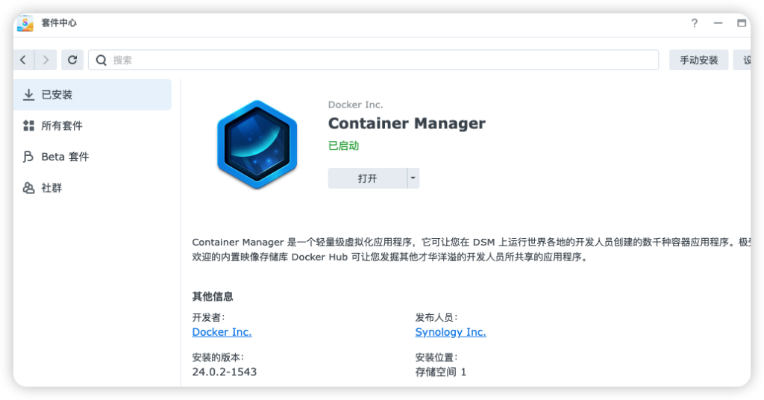
Task: Click the 其他信息 heading
Action: coord(213,296)
